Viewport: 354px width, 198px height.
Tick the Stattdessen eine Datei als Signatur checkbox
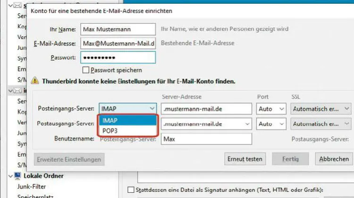131,190
